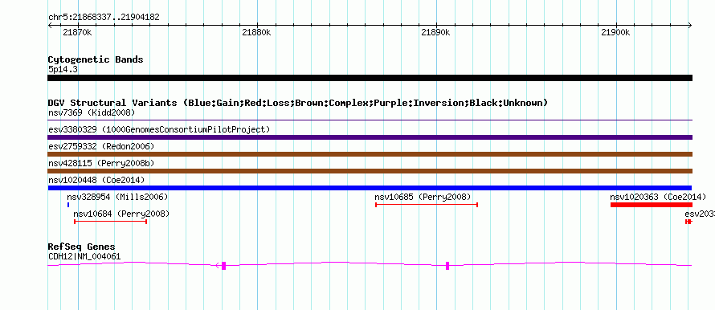Select the red nsv10684 loss span
Viewport: 715px width, 310px height.
(x=110, y=222)
